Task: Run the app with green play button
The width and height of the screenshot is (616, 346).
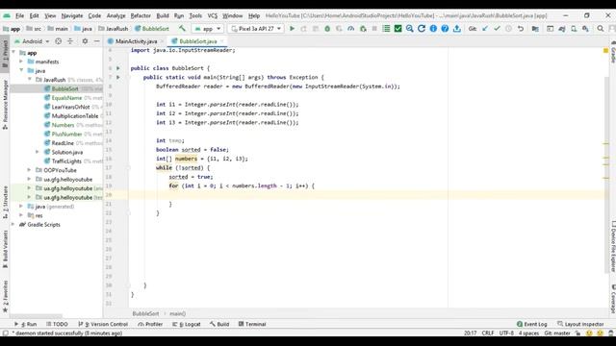Action: [x=292, y=29]
